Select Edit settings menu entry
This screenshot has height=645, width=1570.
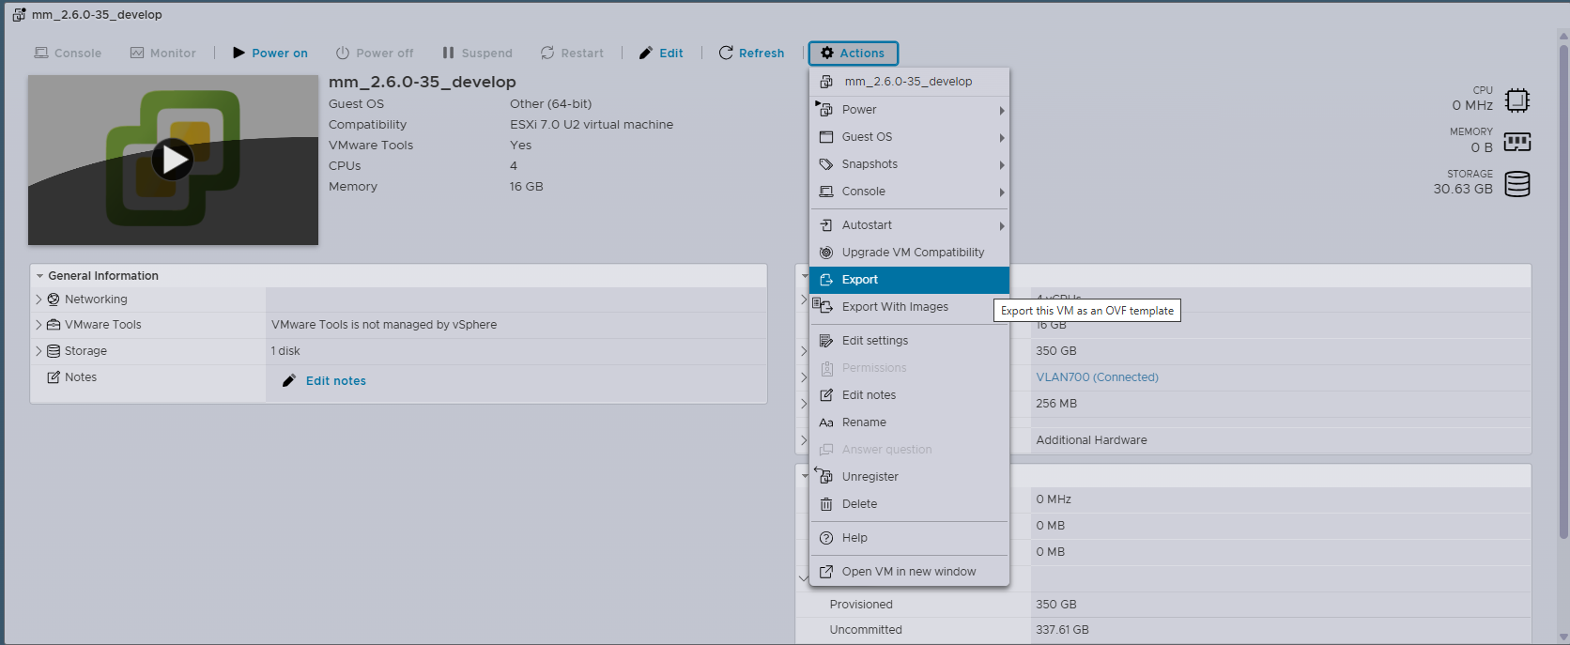point(909,341)
